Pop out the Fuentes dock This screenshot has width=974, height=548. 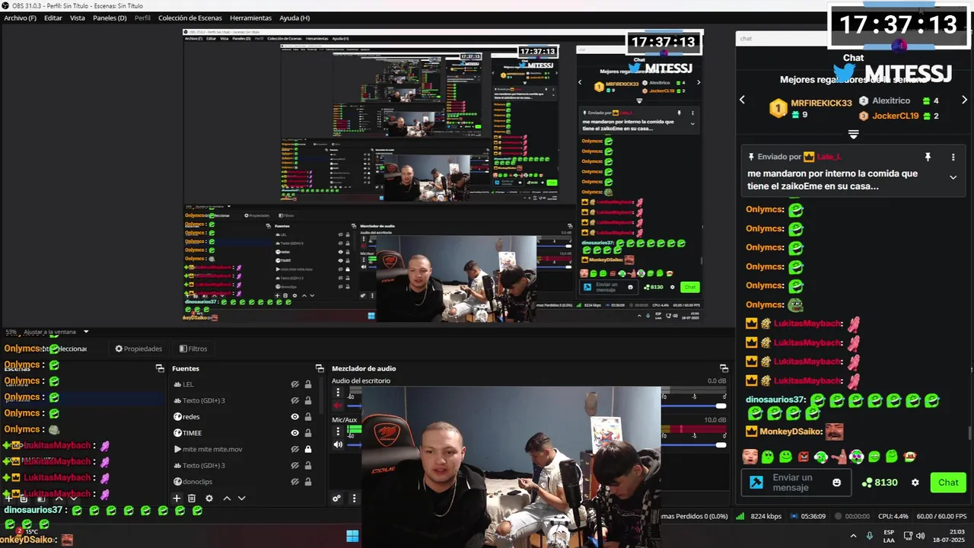pyautogui.click(x=320, y=368)
